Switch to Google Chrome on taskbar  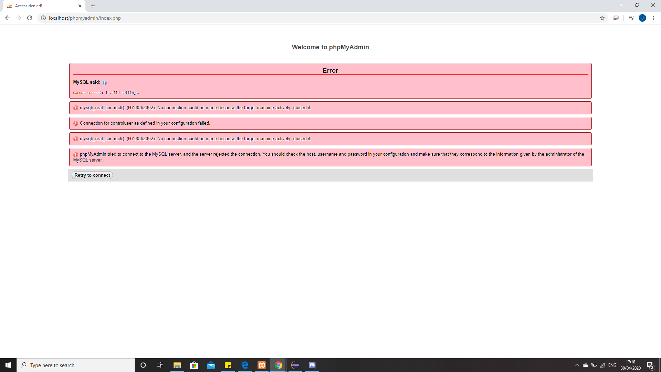click(279, 365)
